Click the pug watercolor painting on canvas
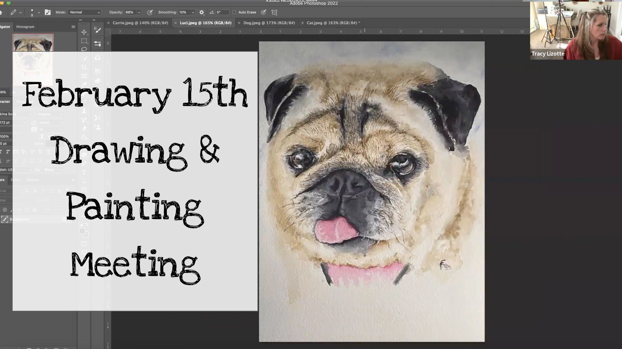622x349 pixels. (372, 191)
